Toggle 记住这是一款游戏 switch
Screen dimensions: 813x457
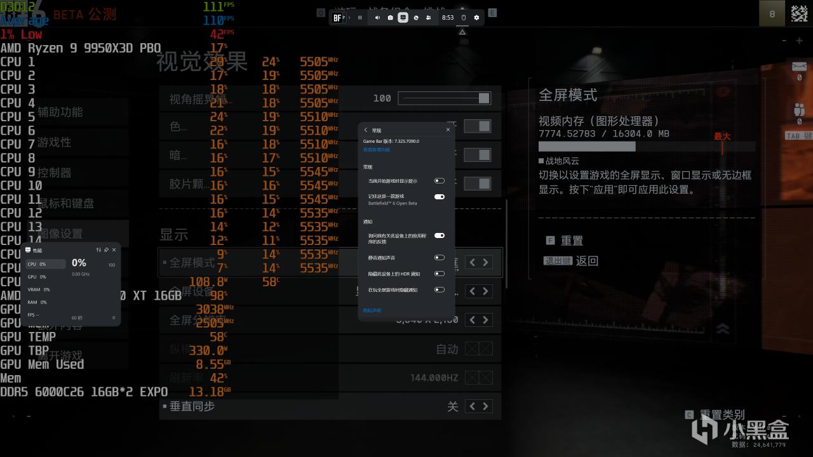pos(439,197)
